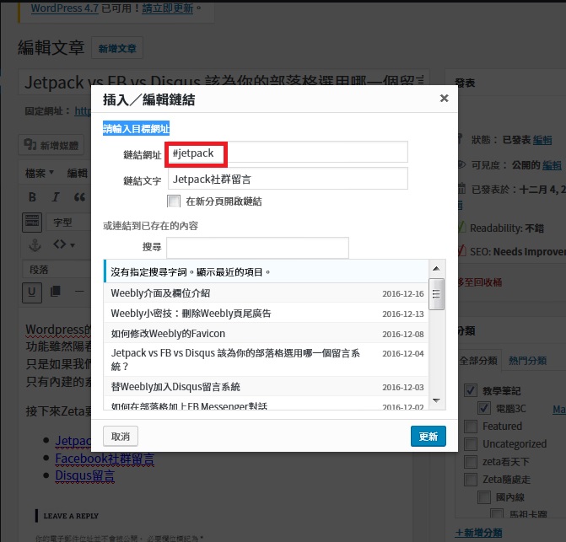Click 新增文章 button beside page title

pyautogui.click(x=117, y=48)
